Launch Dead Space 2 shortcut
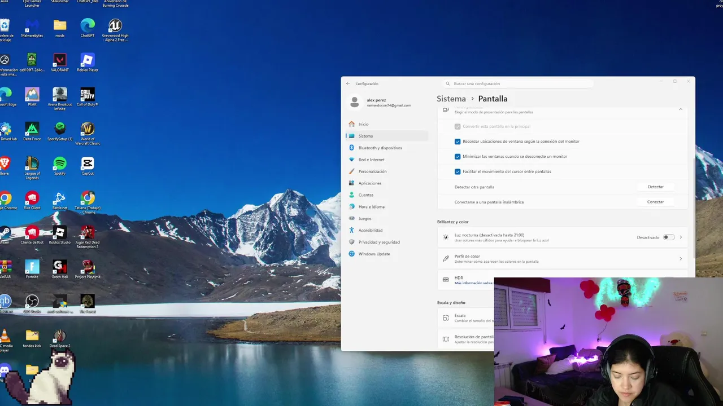The width and height of the screenshot is (723, 406). [60, 338]
